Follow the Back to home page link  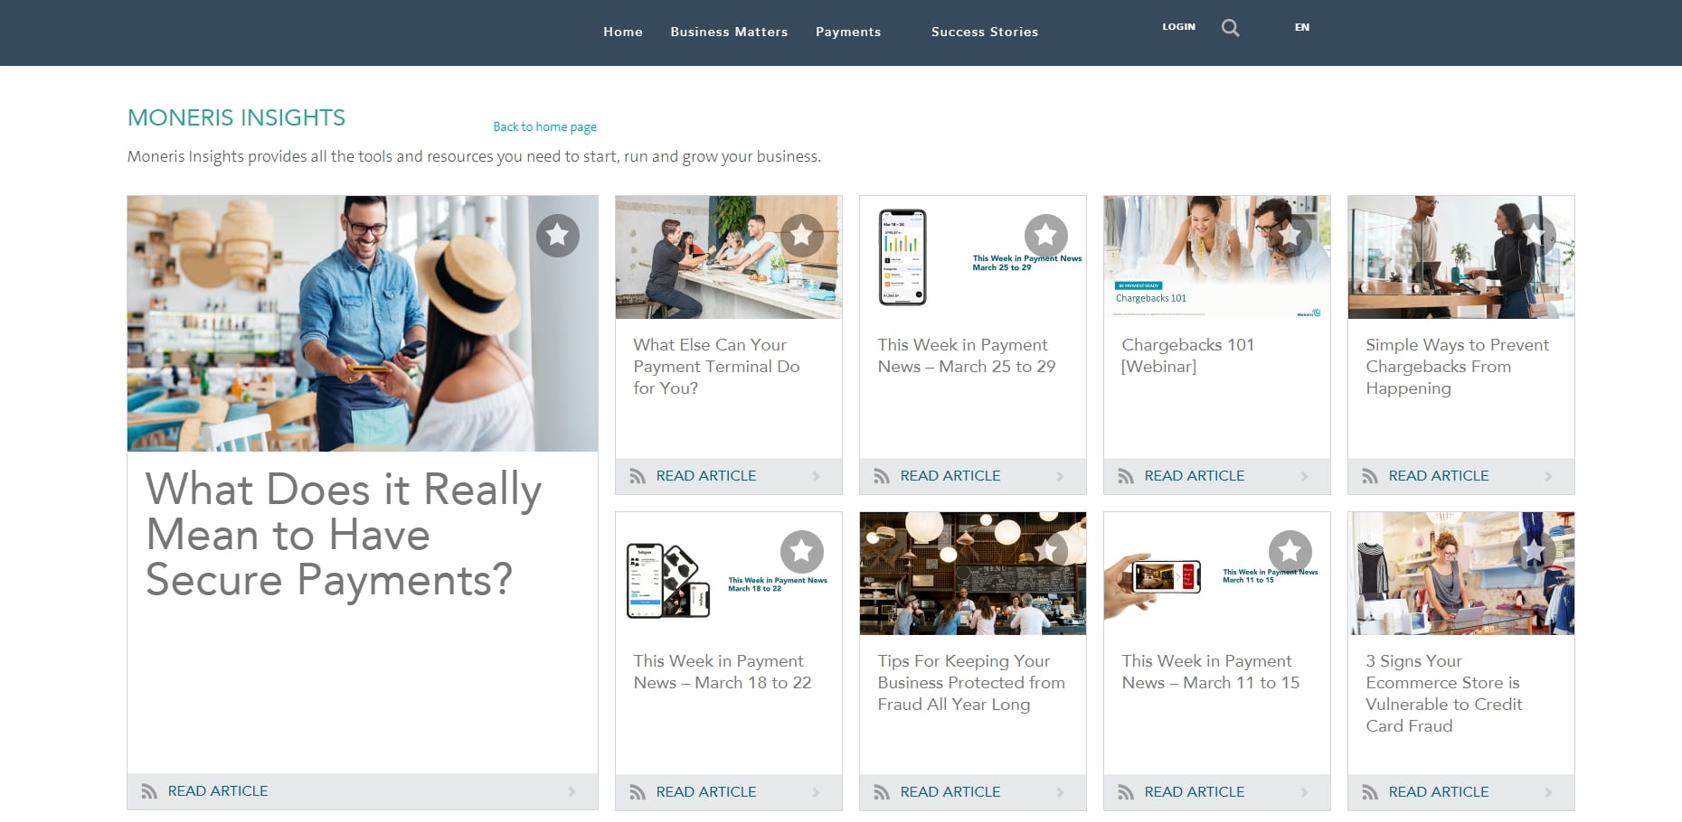(544, 127)
